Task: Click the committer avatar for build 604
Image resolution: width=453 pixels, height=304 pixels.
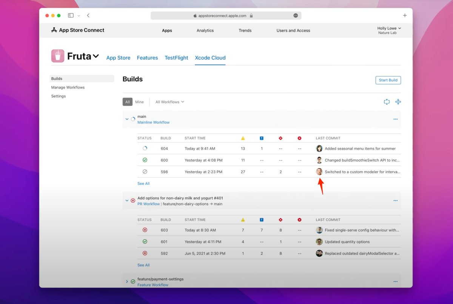Action: point(319,149)
